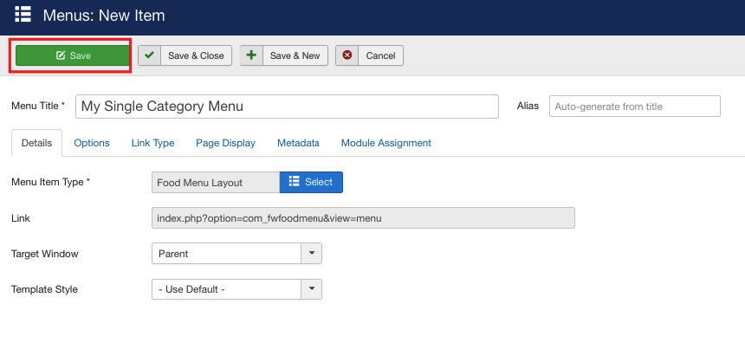Go to the Page Display tab
This screenshot has height=362, width=745.
point(226,143)
